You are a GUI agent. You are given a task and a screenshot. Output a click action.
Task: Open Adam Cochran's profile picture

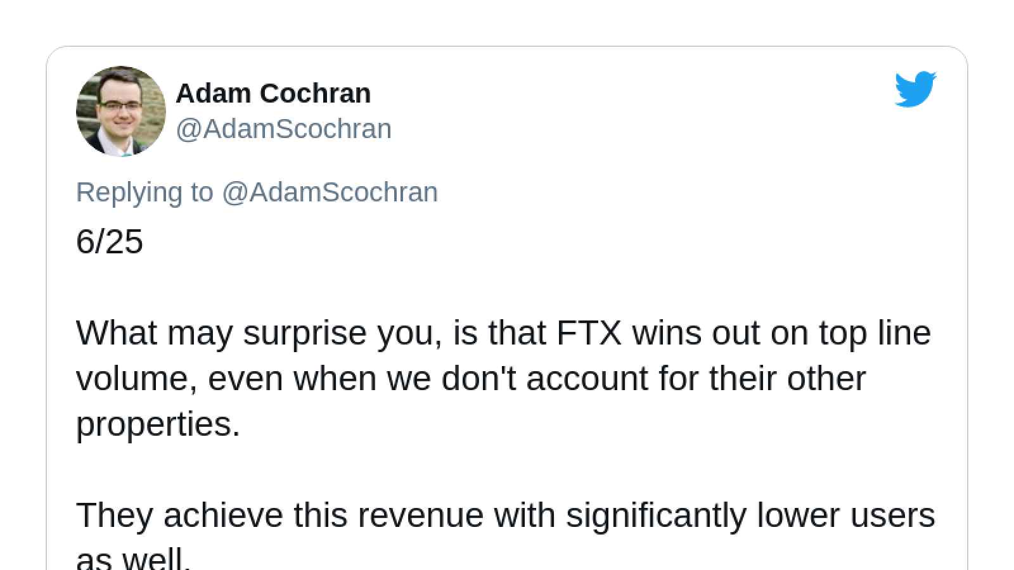[121, 111]
